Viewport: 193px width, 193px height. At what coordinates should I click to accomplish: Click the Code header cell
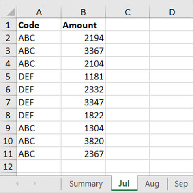[39, 25]
